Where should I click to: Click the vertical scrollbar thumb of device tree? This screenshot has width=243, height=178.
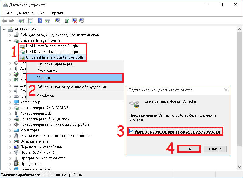[x=239, y=89]
